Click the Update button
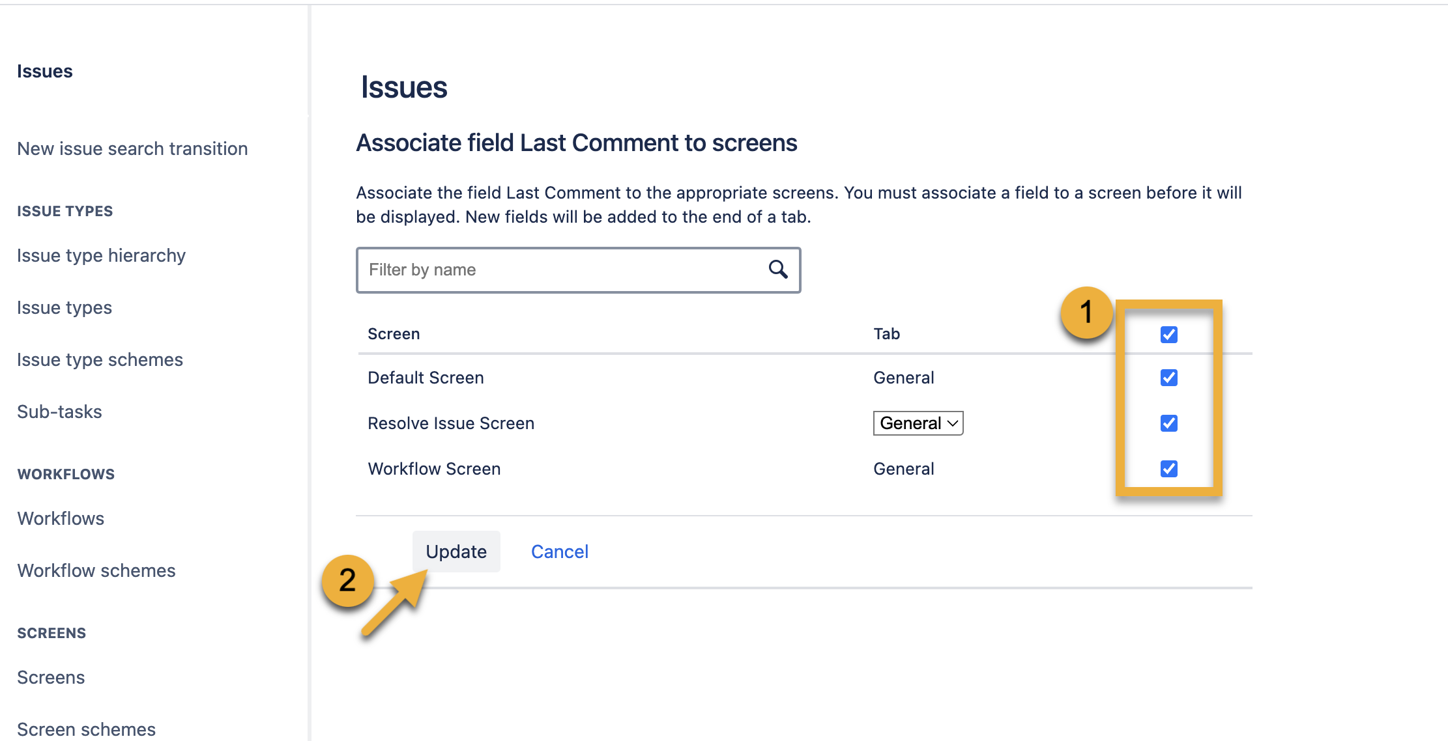 [456, 551]
